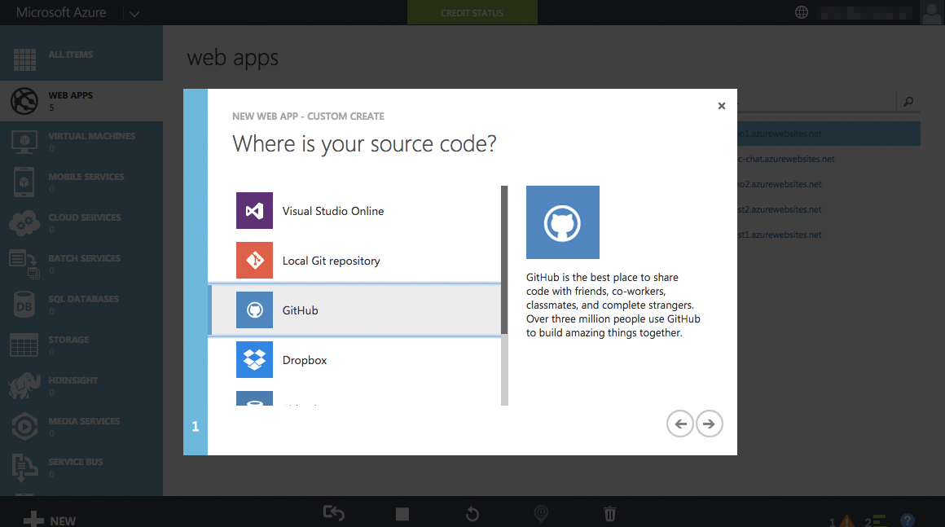Viewport: 945px width, 527px height.
Task: Open the warning notifications indicator
Action: coord(842,521)
